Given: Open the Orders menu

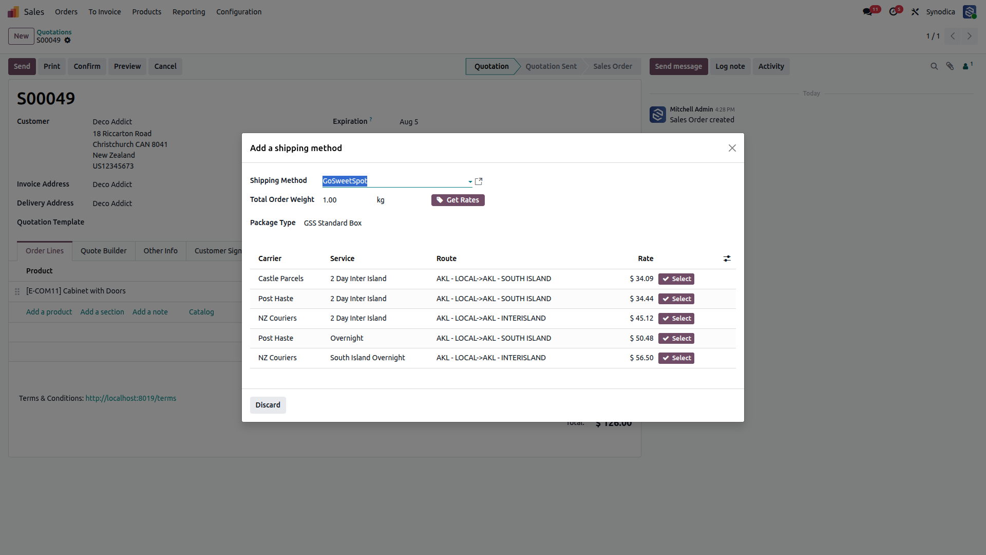Looking at the screenshot, I should (66, 12).
